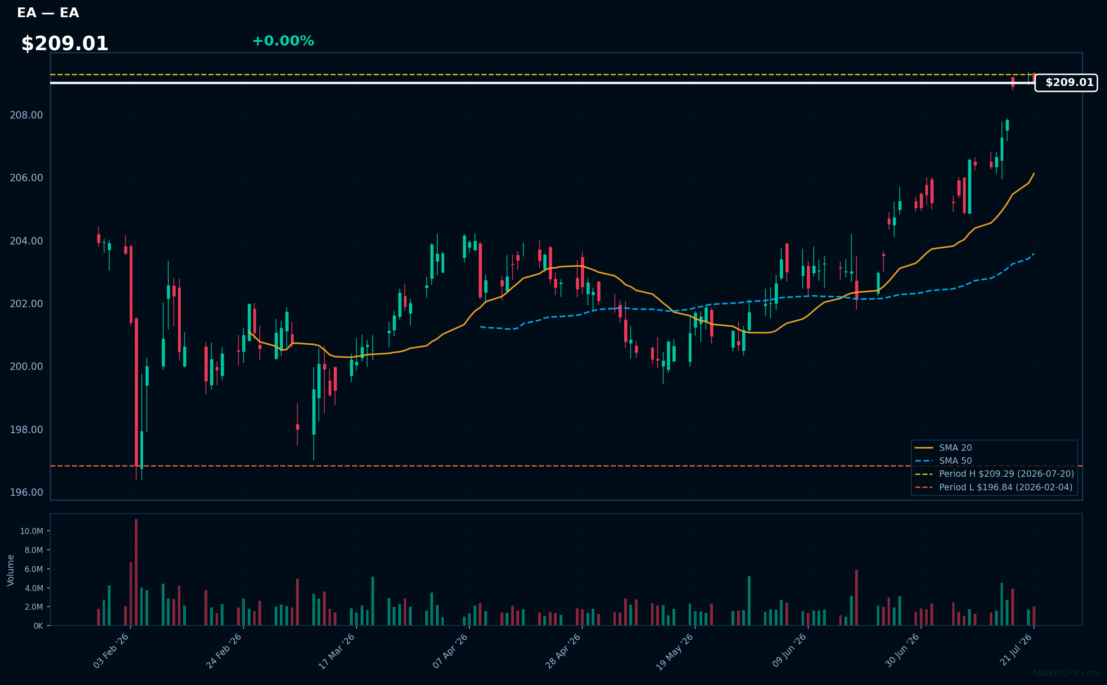Click the 10.0M volume axis label
The width and height of the screenshot is (1107, 685).
click(x=32, y=531)
